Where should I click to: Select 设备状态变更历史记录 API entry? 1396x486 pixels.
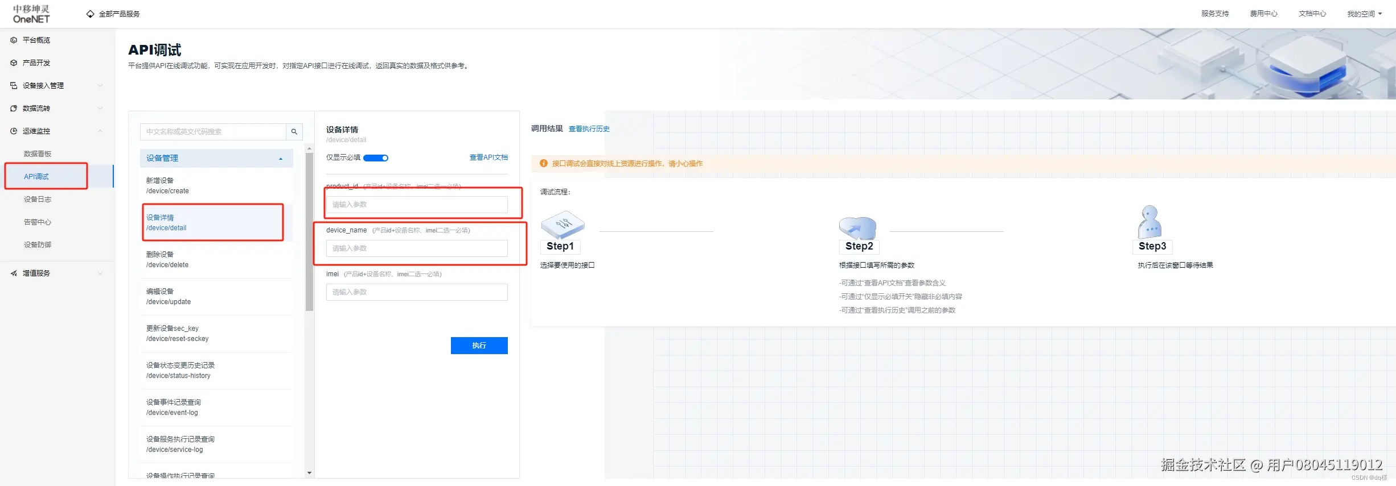216,371
